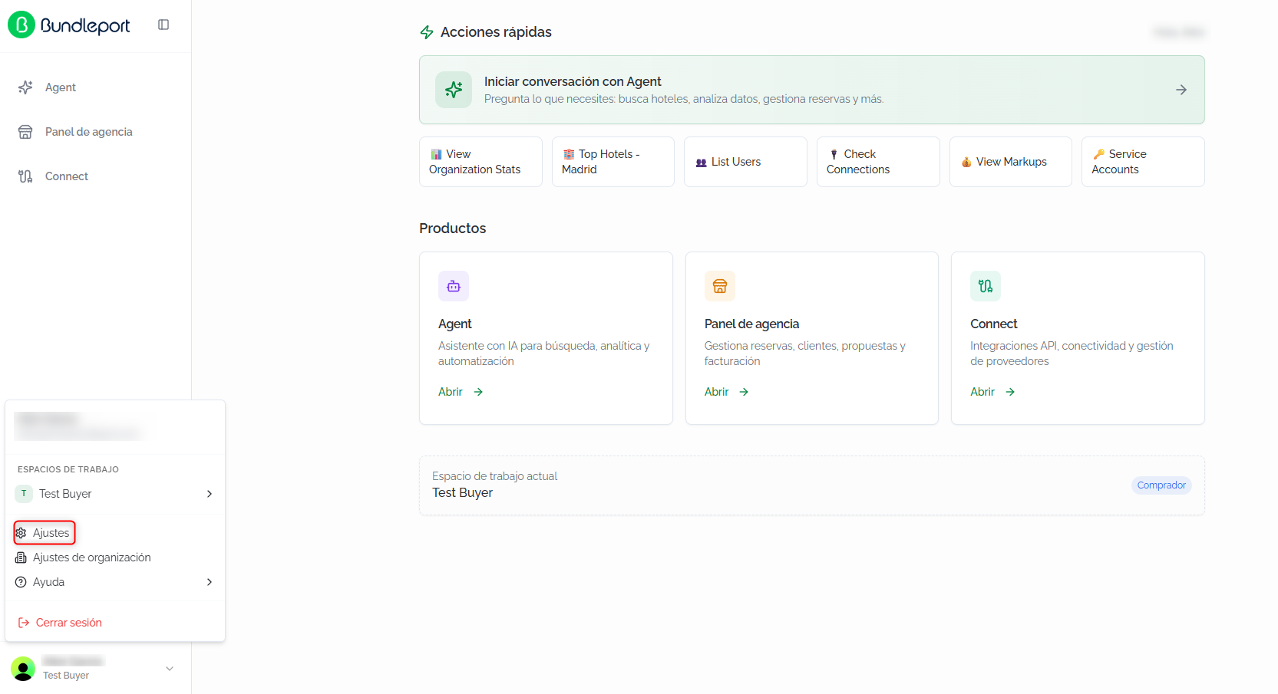Click the Productos section heading

453,229
